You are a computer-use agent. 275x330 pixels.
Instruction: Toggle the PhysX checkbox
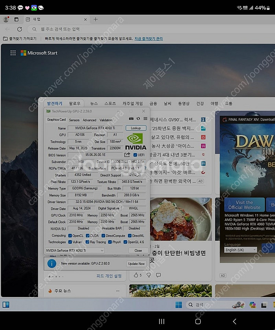pos(110,242)
